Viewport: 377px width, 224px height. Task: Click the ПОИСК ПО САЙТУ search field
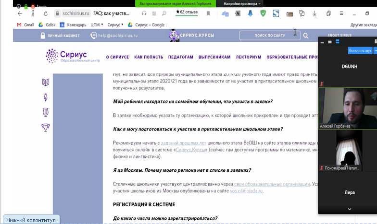coord(270,35)
